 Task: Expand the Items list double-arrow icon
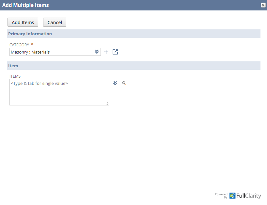(115, 83)
